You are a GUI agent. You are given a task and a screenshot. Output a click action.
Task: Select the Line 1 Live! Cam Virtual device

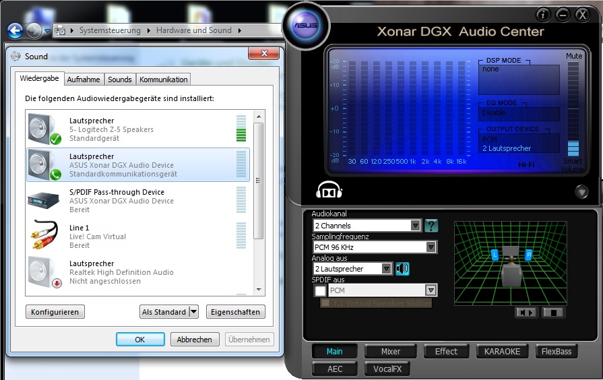tap(137, 236)
